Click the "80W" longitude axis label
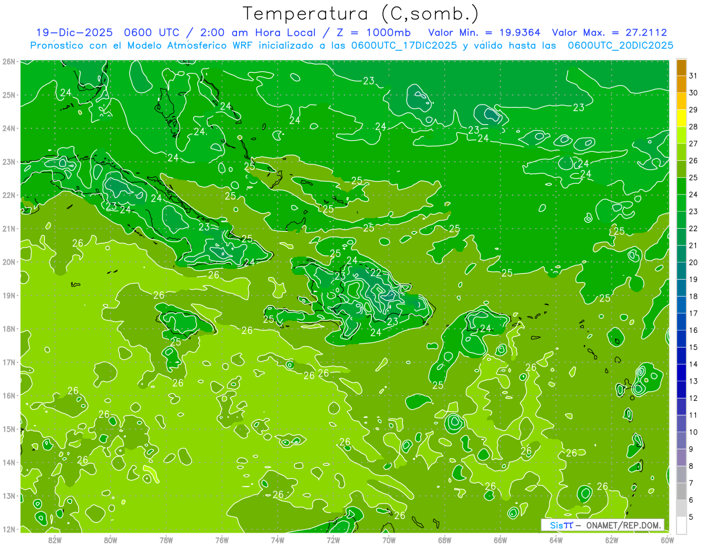This screenshot has height=548, width=709. pos(110,539)
